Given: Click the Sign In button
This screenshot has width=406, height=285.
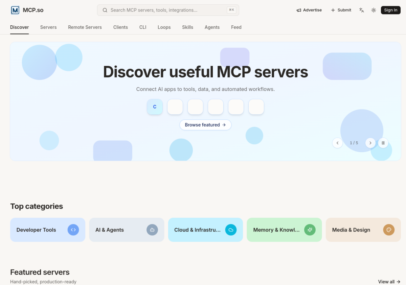Looking at the screenshot, I should pos(391,10).
